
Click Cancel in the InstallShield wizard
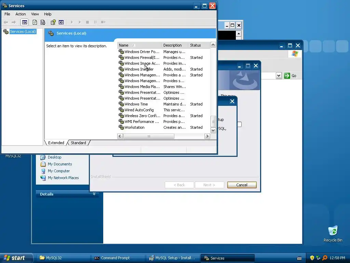click(242, 185)
